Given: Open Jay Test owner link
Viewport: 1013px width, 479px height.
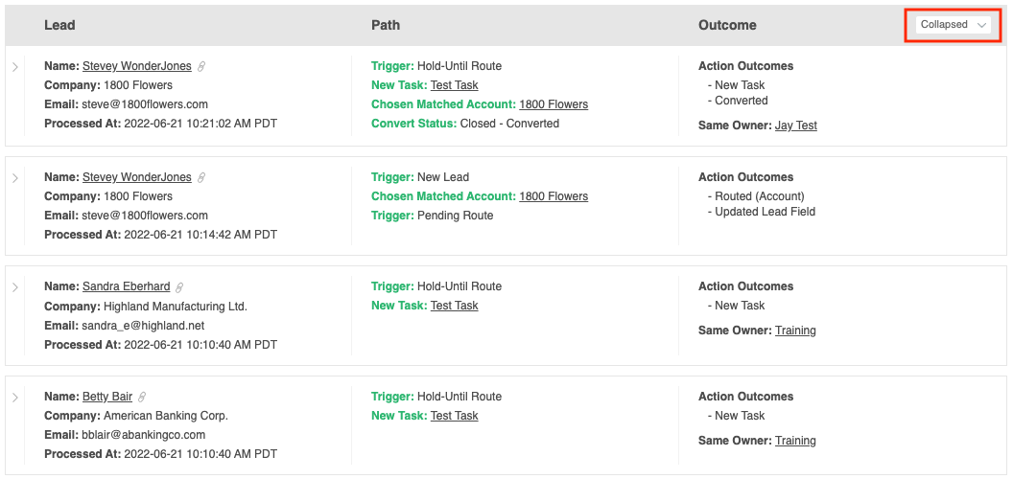Looking at the screenshot, I should coord(796,125).
